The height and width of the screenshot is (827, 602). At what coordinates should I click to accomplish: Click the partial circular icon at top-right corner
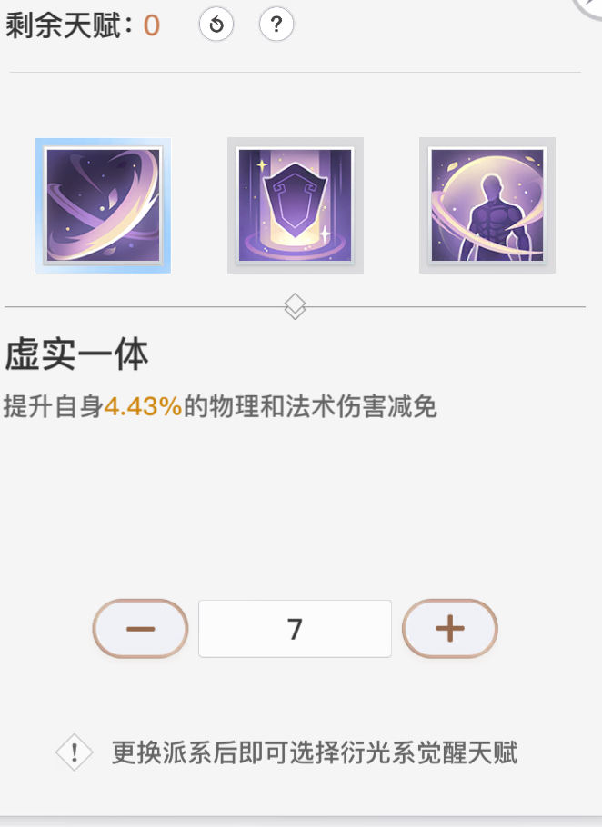point(588,8)
